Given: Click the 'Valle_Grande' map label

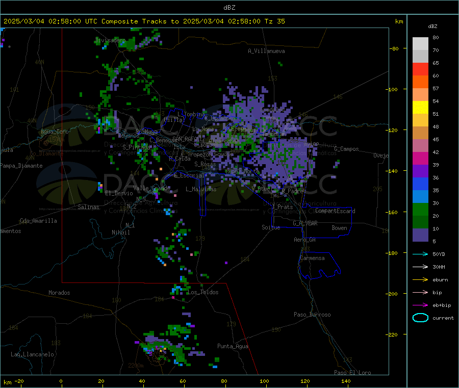Looking at the screenshot, I should 151,188.
